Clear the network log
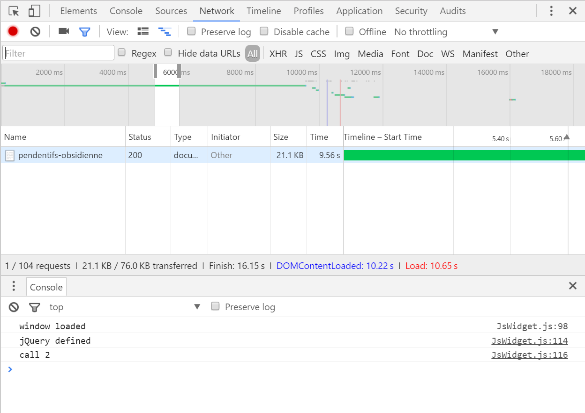Screen dimensions: 585x413 35,31
